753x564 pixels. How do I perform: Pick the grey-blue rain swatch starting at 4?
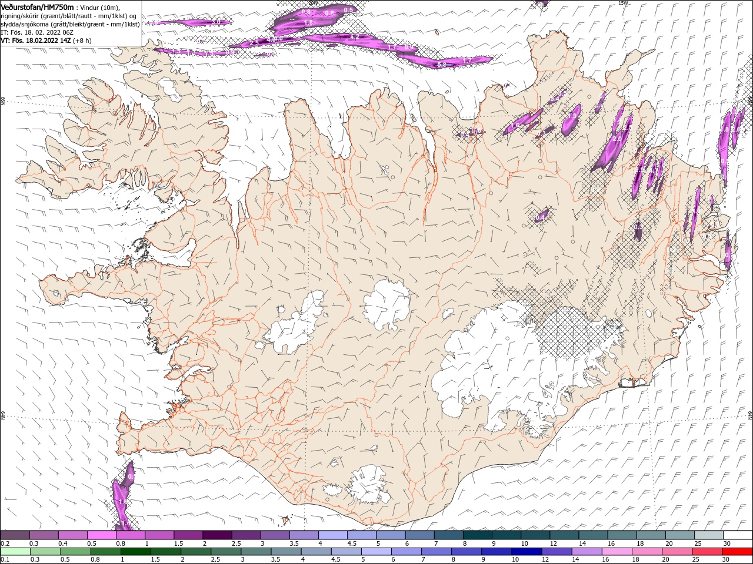point(316,552)
